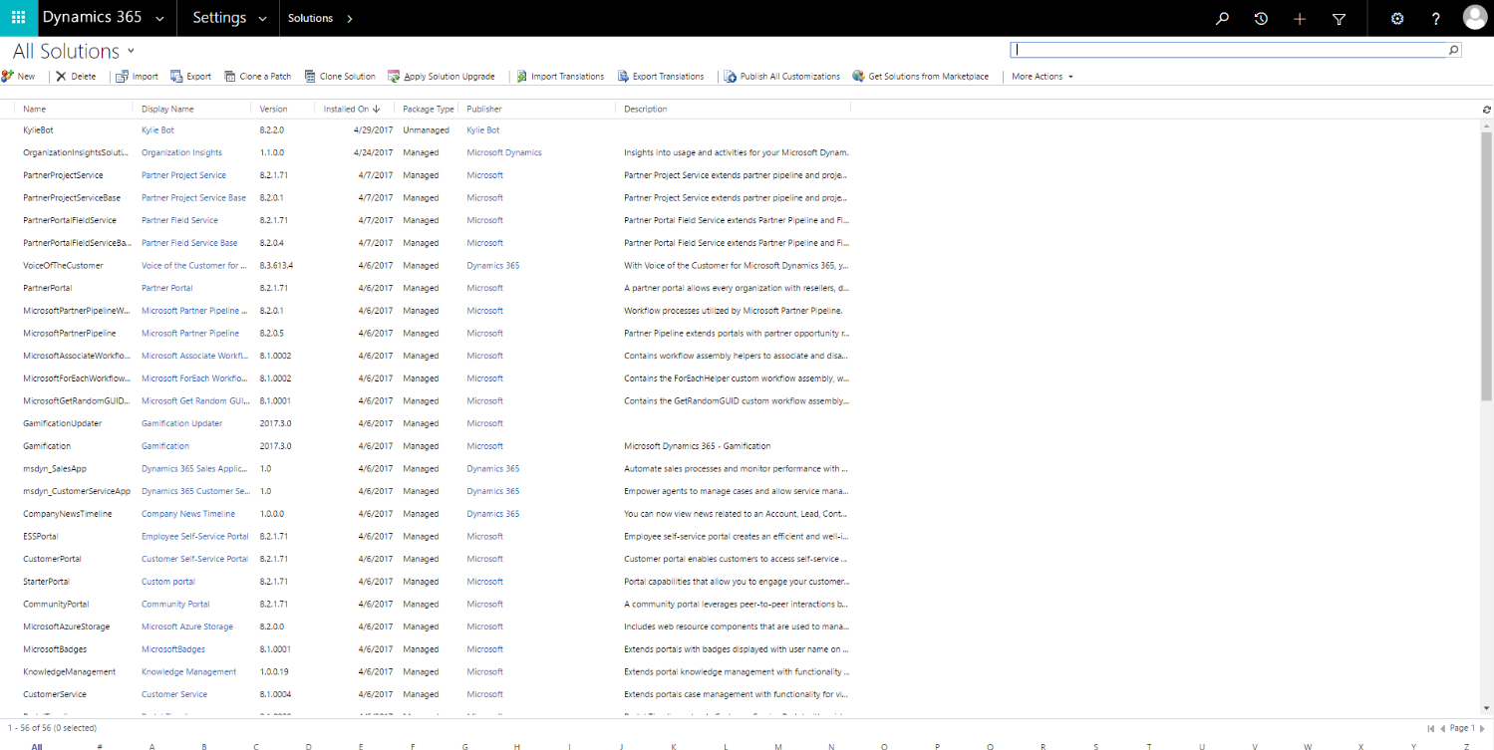Click Apply Solution Upgrade button

click(442, 76)
